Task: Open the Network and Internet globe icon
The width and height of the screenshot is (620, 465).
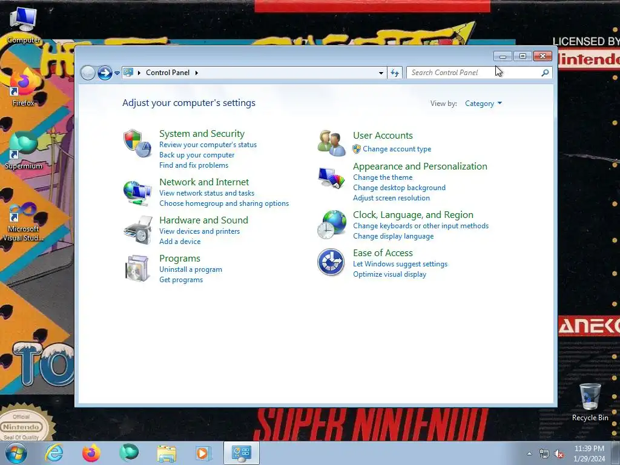Action: 137,193
